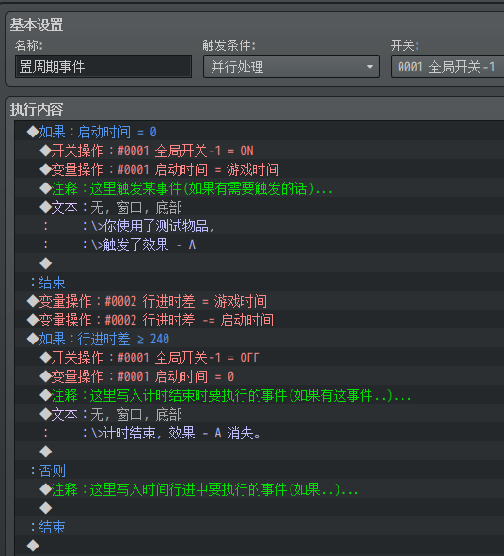Screen dimensions: 504x556
Task: Select the line 如果：启动时间 = 0
Action: [x=260, y=132]
